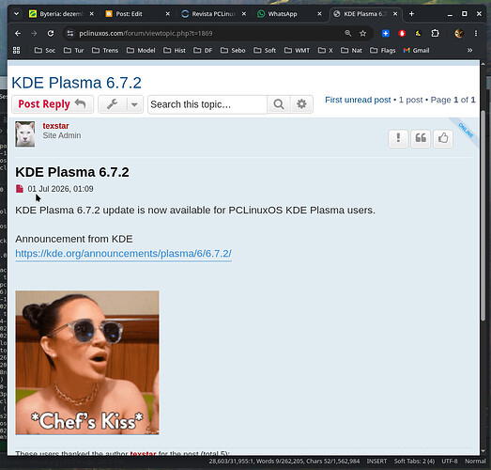The image size is (491, 470).
Task: Click the pclinuxos.com address bar URL
Action: point(146,33)
